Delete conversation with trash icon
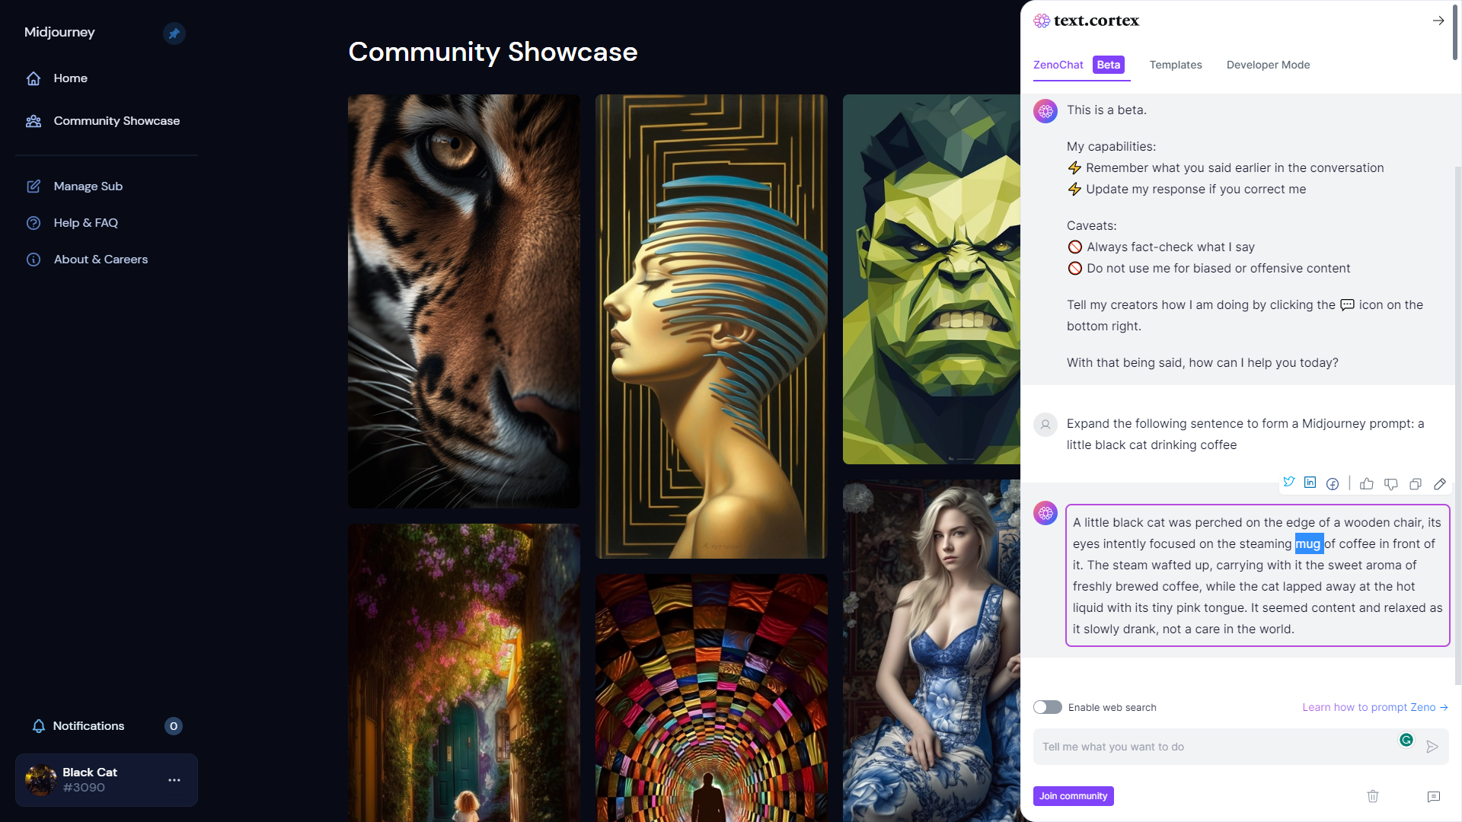Viewport: 1462px width, 822px height. point(1373,796)
